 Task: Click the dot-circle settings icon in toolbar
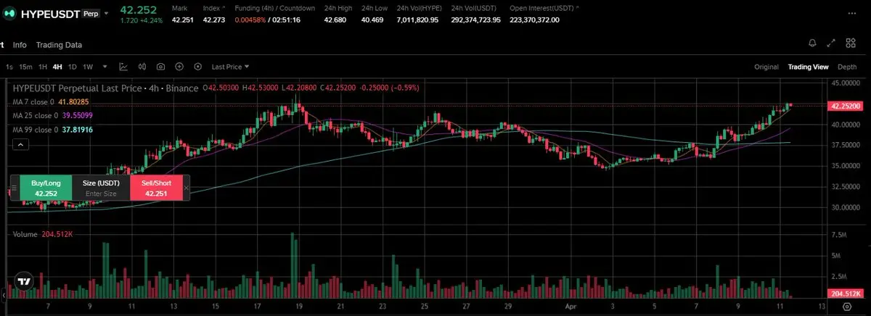[198, 67]
